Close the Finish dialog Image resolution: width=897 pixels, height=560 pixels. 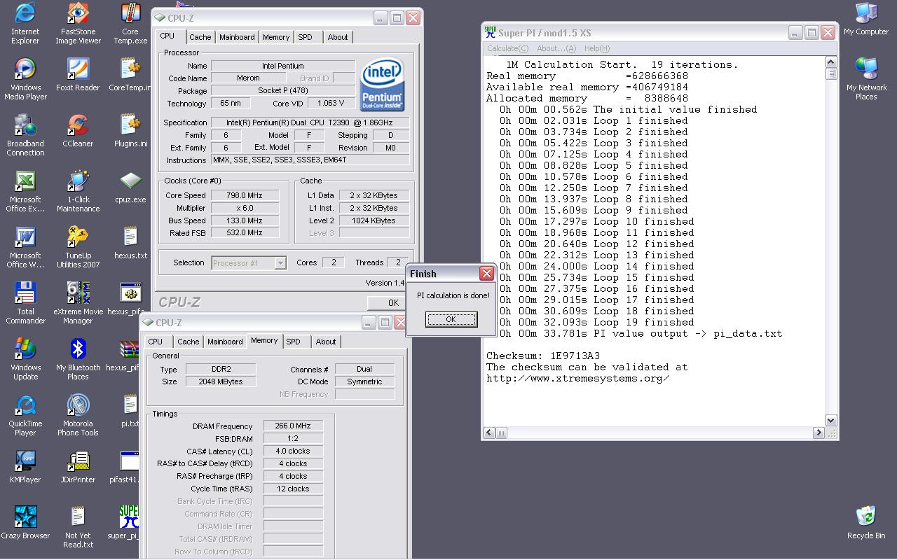pyautogui.click(x=486, y=273)
